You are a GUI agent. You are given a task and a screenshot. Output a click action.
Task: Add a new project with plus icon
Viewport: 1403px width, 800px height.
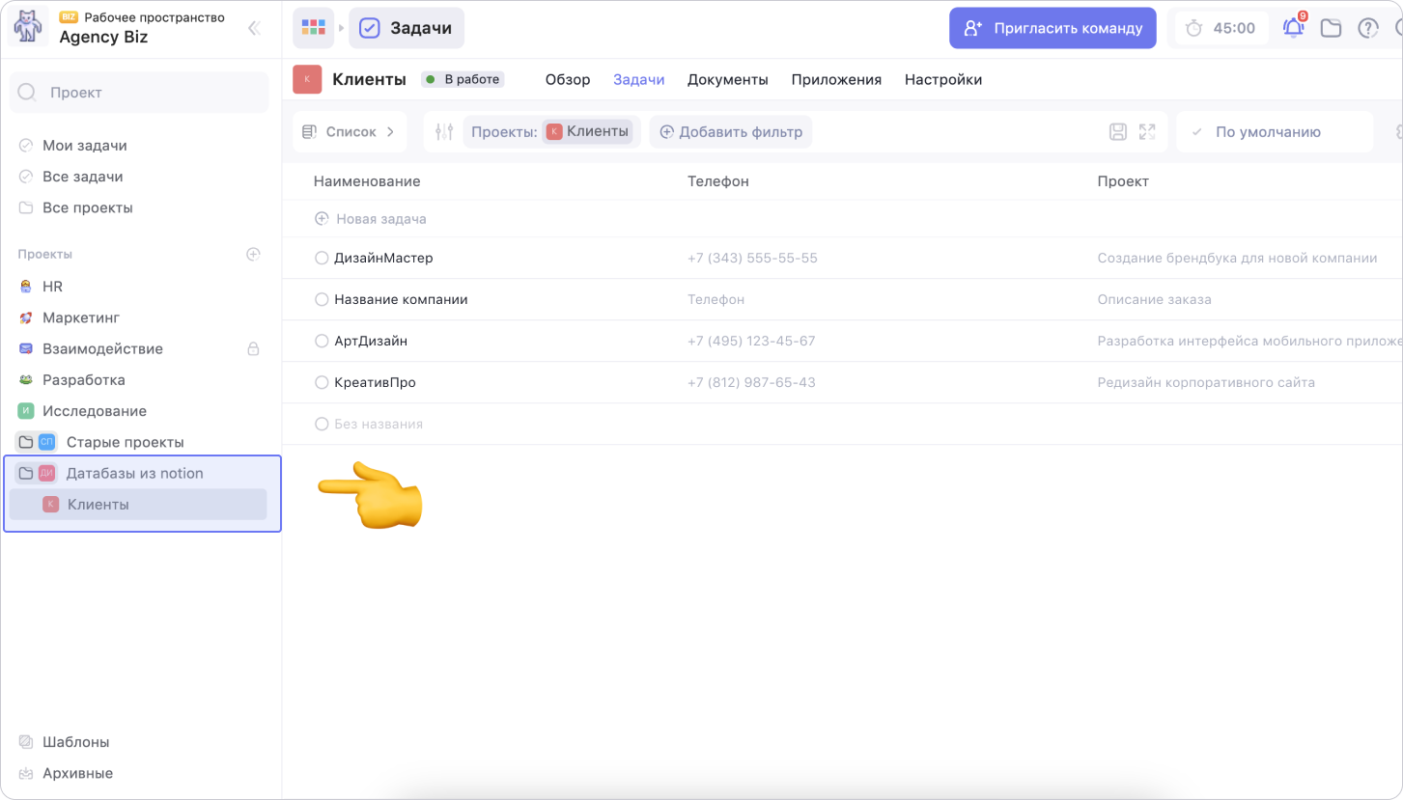click(x=253, y=254)
